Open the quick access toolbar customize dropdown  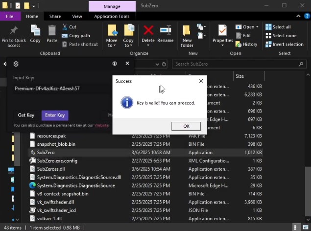pos(34,6)
